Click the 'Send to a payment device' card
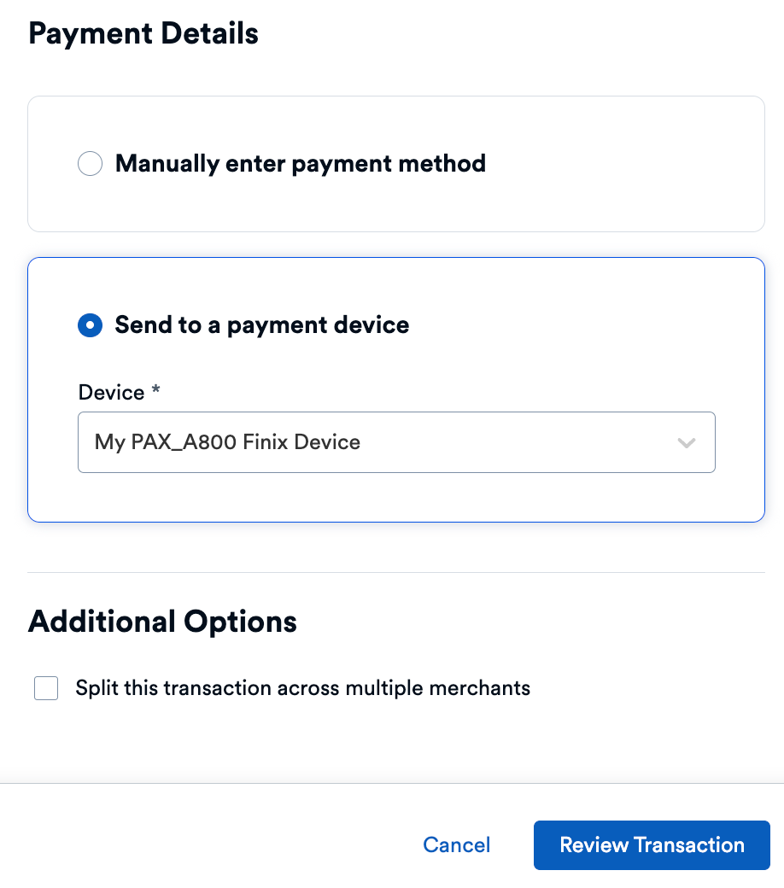This screenshot has height=888, width=784. tap(395, 388)
